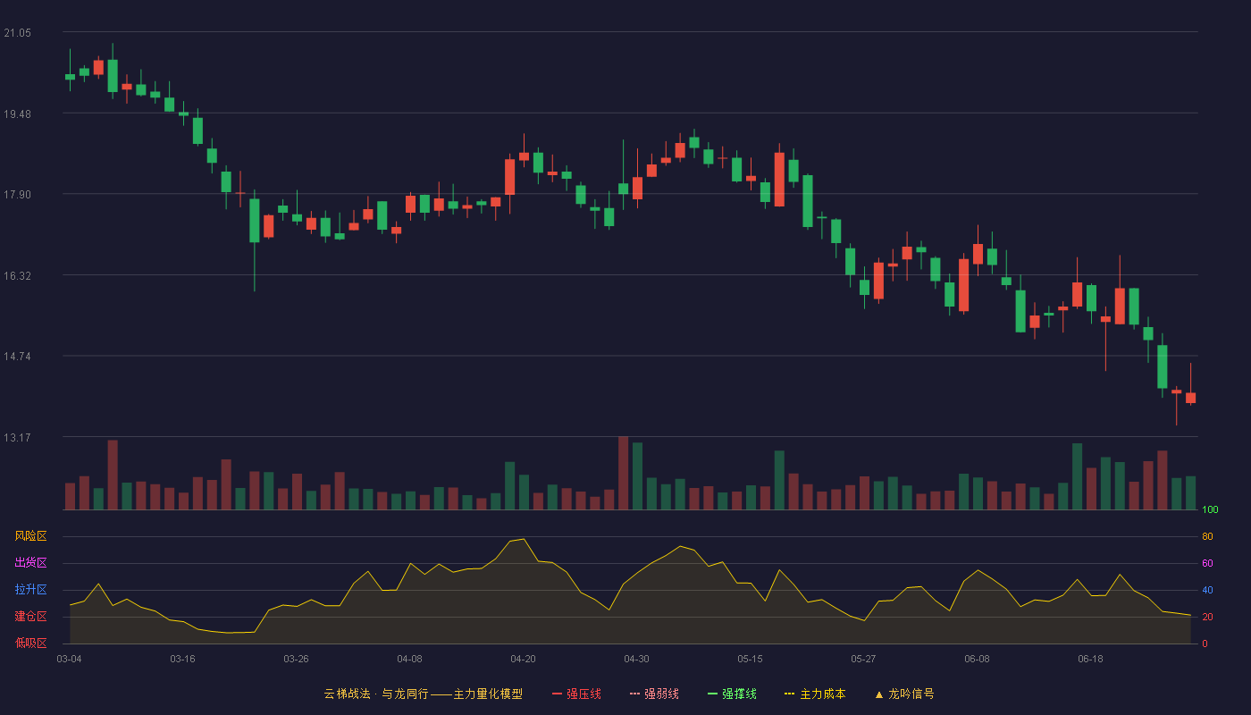Click the 04-08 date label
1251x715 pixels.
coord(409,659)
